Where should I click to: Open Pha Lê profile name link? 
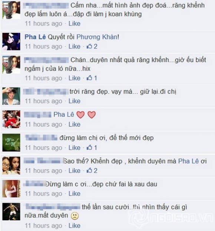click(35, 37)
